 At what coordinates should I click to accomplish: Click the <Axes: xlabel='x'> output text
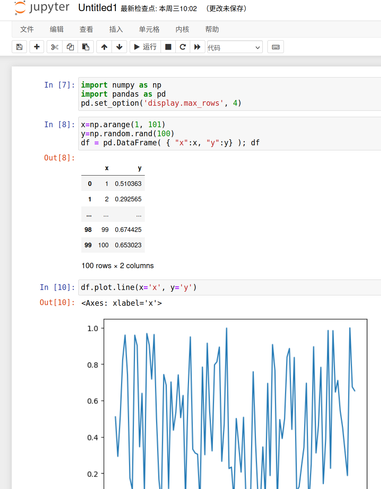click(122, 303)
